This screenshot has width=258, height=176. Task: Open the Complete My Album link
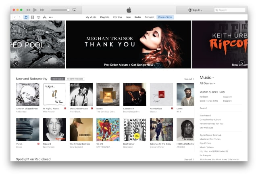coord(210,119)
